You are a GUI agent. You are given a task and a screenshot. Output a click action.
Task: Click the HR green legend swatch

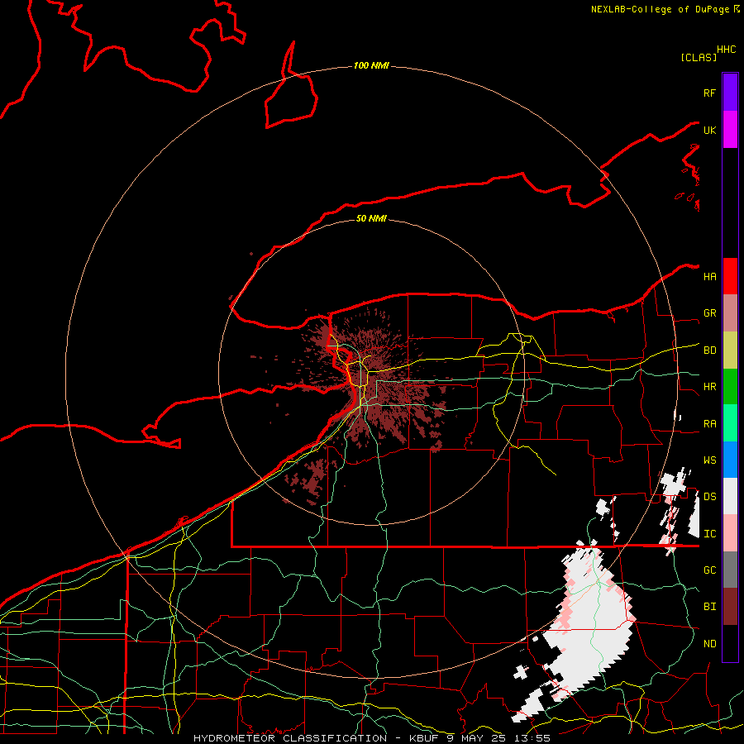coord(730,386)
